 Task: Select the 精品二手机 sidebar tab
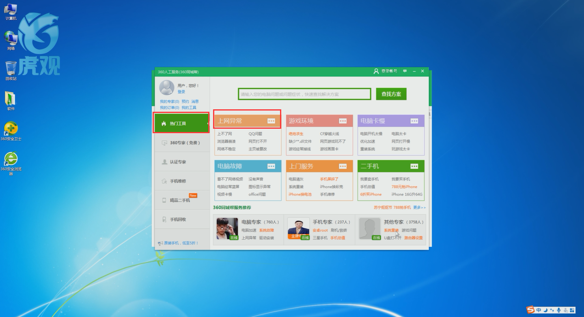182,200
